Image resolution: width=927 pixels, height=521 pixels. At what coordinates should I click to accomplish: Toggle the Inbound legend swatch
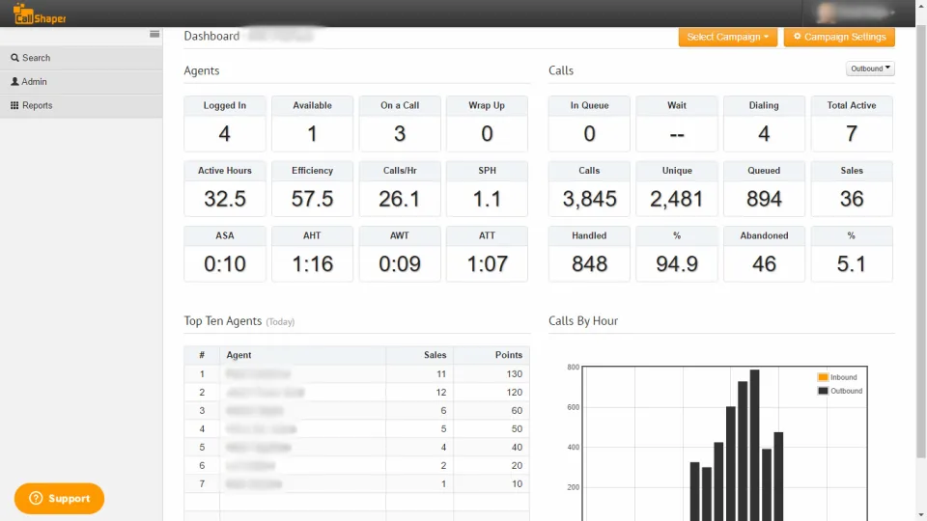point(823,377)
